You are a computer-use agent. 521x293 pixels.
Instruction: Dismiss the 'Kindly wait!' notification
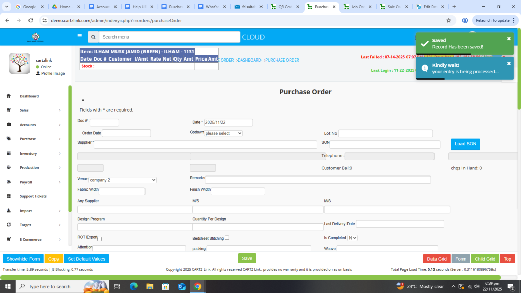[x=509, y=64]
